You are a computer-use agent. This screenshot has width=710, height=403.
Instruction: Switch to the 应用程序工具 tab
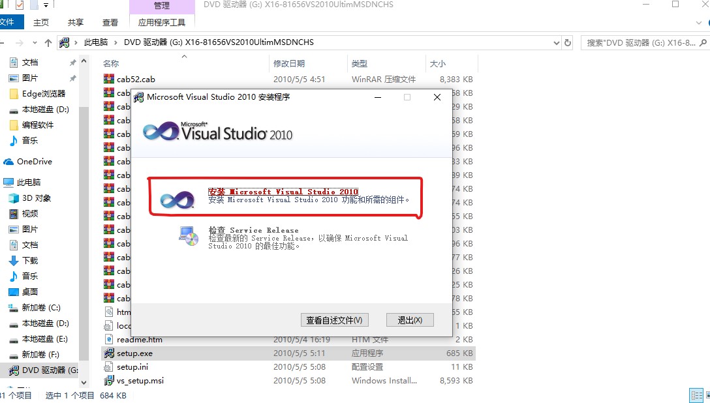(x=162, y=22)
